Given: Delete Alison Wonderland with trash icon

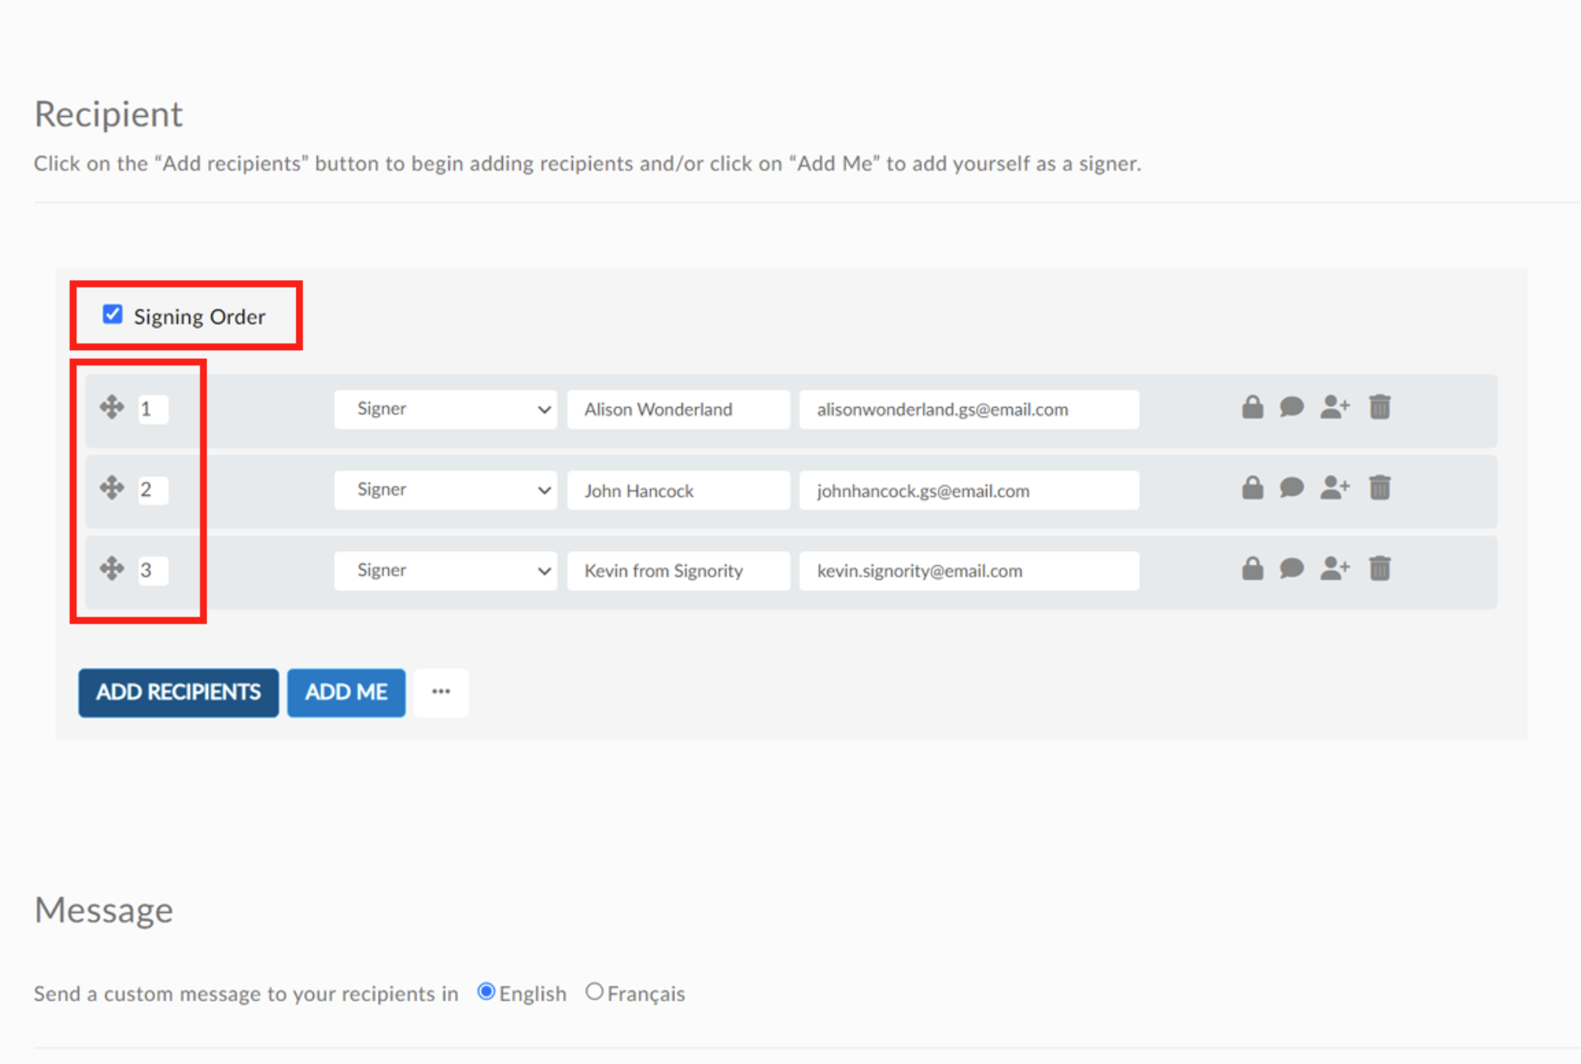Looking at the screenshot, I should pos(1380,407).
